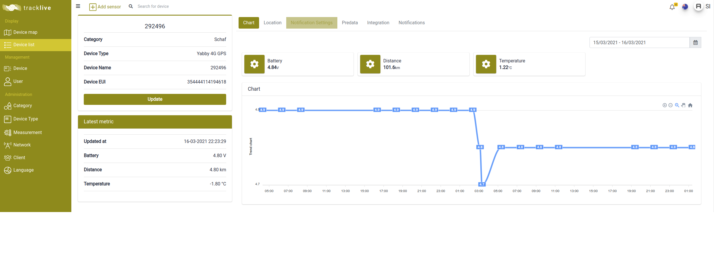Click the chart zoom in icon
Image resolution: width=714 pixels, height=275 pixels.
pyautogui.click(x=664, y=105)
